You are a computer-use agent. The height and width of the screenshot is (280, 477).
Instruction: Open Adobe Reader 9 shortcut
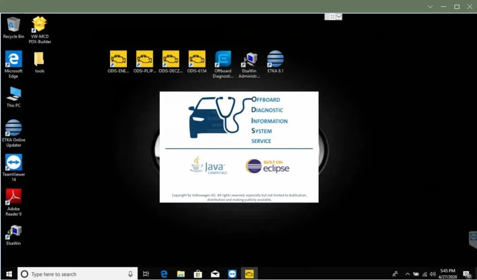pos(13,202)
